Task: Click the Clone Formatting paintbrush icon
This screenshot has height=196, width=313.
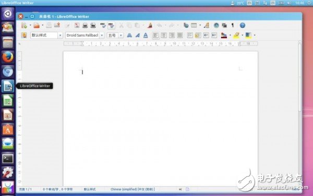Action: pyautogui.click(x=150, y=26)
